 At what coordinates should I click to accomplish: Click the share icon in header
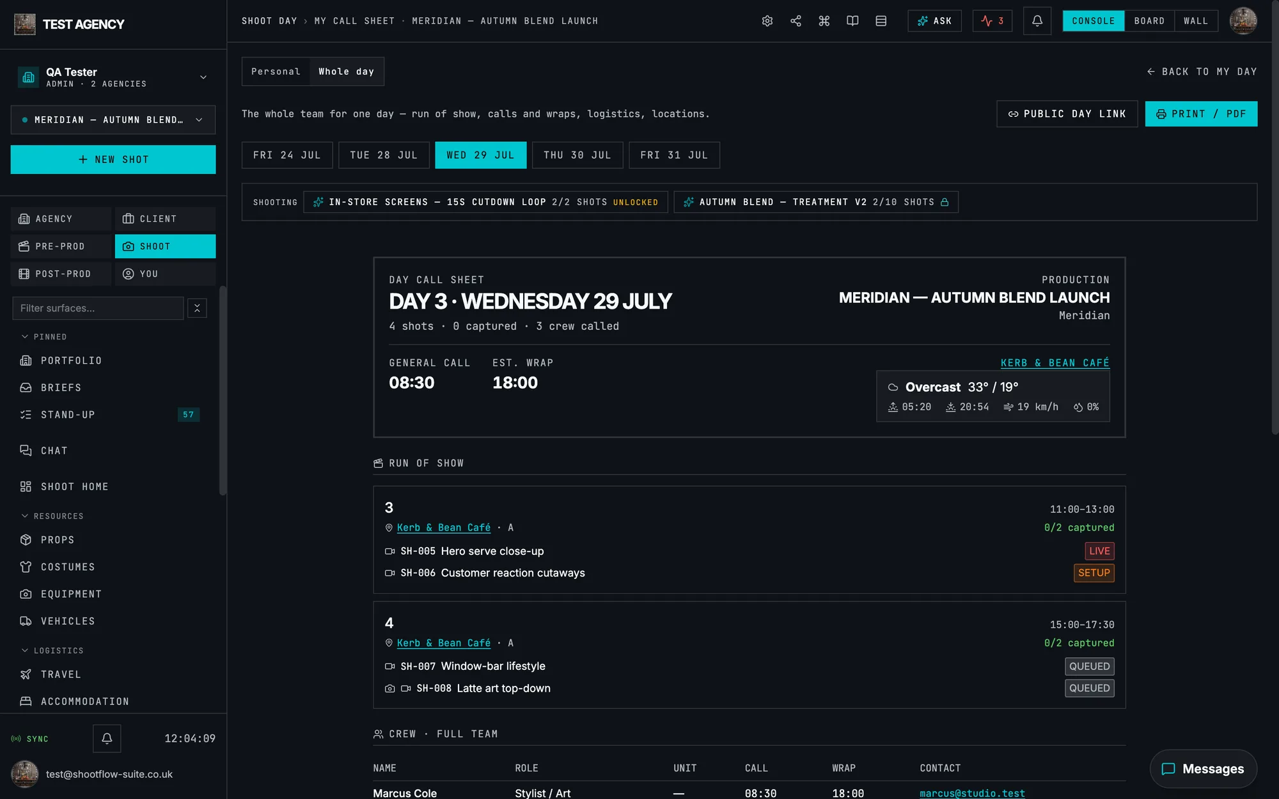(796, 21)
